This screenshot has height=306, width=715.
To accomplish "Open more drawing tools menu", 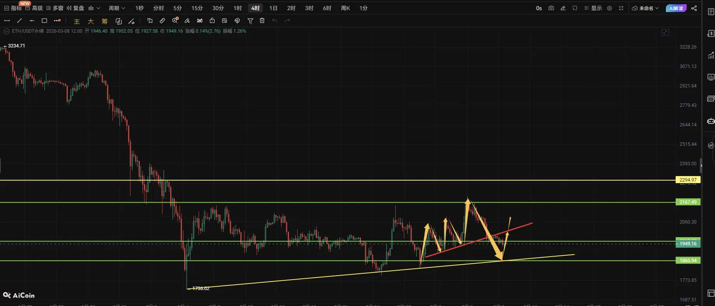I will pyautogui.click(x=57, y=21).
